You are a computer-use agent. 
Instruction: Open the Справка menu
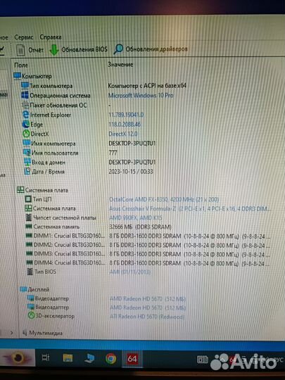pos(51,37)
